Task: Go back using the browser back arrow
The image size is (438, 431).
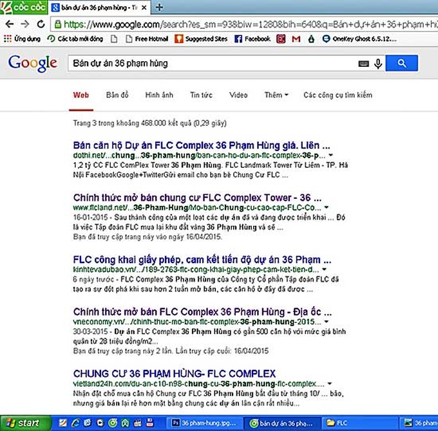Action: coord(10,24)
